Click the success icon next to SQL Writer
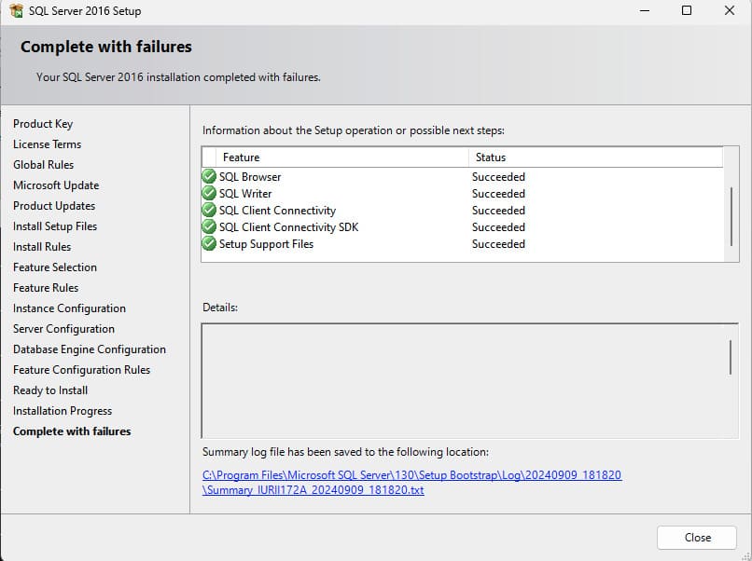Viewport: 752px width, 561px height. 209,194
